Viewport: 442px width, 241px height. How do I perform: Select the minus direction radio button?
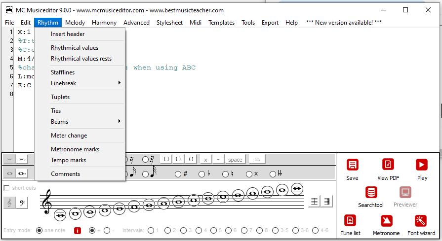[x=107, y=231]
